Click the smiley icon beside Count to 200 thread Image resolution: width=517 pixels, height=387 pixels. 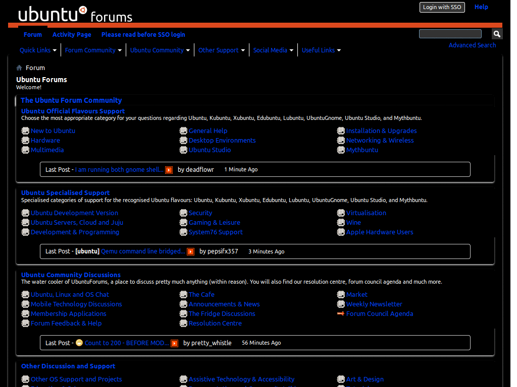[79, 343]
